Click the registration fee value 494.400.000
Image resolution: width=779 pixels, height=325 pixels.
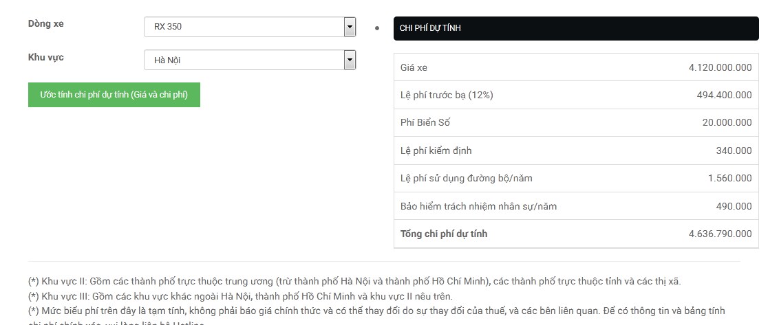coord(724,95)
